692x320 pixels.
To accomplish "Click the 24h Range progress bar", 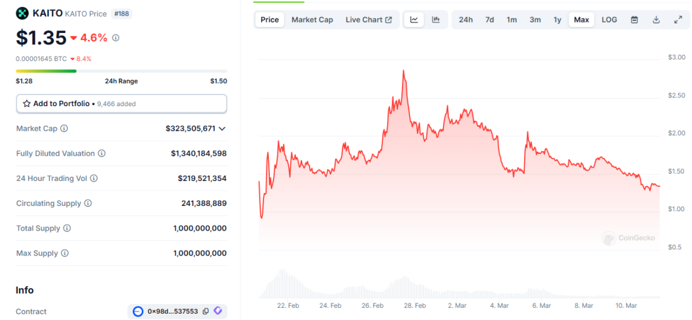I will click(121, 71).
